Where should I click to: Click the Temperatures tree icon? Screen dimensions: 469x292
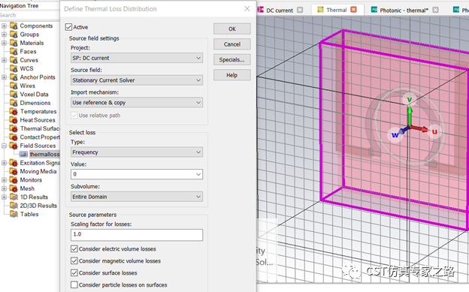(14, 112)
